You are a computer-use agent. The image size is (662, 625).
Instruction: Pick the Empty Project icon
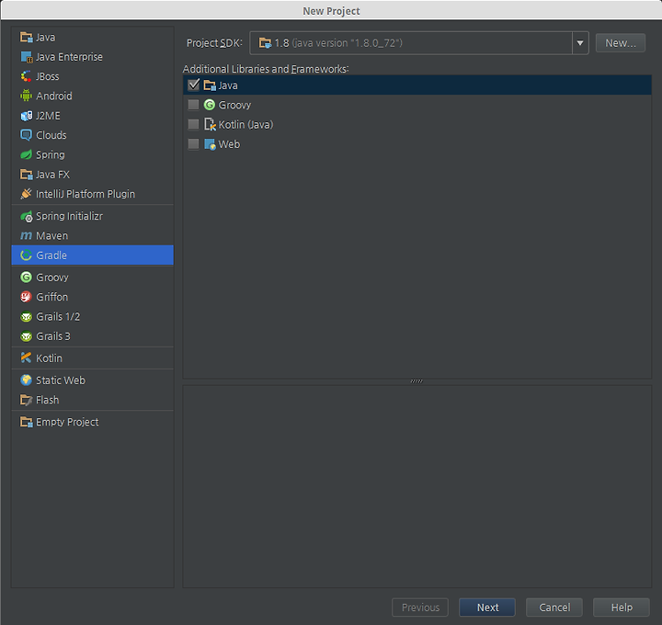click(x=26, y=422)
